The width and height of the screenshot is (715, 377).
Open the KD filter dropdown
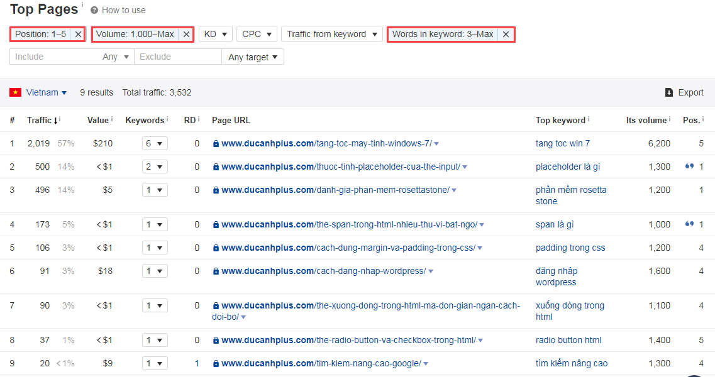coord(216,35)
